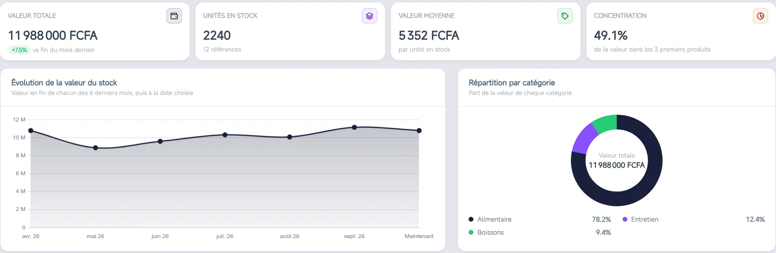Screen dimensions: 776x253
Task: Click the +7.5% green badge
Action: tap(19, 50)
